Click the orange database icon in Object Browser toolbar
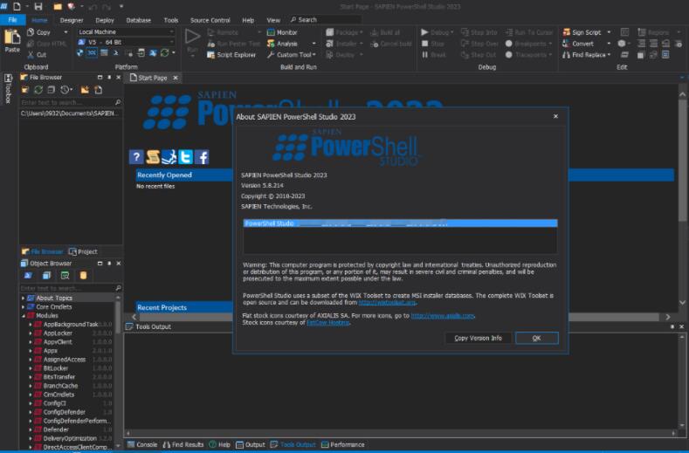 [x=84, y=276]
